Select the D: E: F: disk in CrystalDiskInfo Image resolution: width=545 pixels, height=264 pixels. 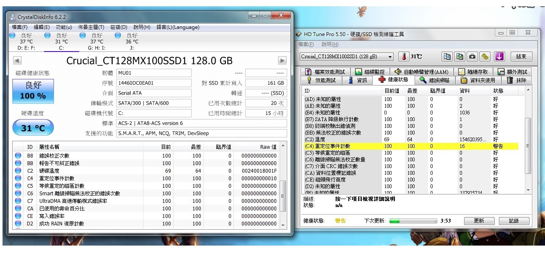[x=26, y=41]
